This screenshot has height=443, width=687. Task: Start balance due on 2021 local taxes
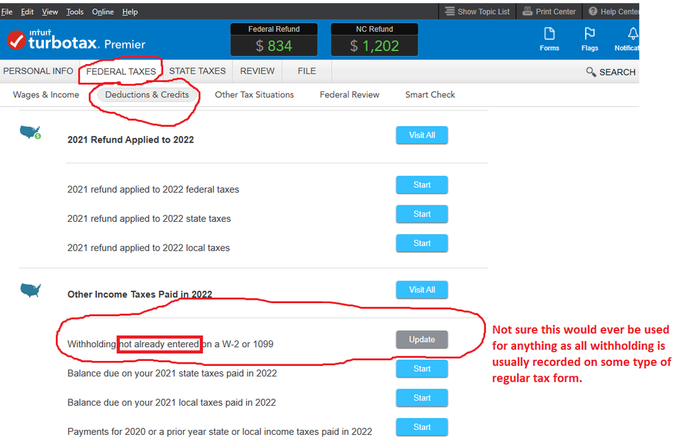pos(421,398)
